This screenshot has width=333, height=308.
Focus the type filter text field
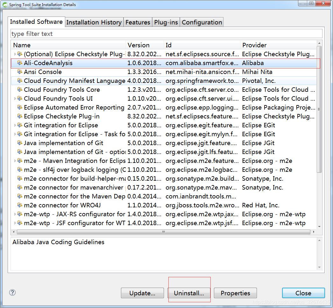click(166, 34)
